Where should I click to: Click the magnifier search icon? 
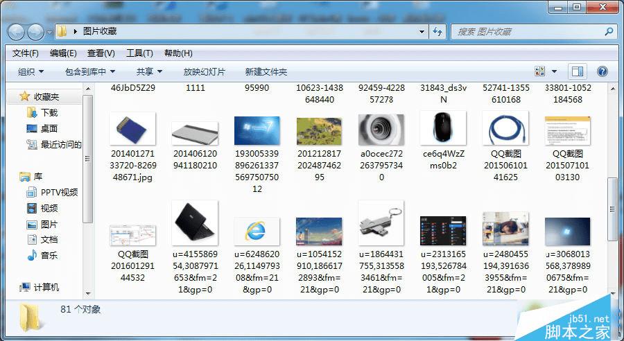tap(609, 31)
